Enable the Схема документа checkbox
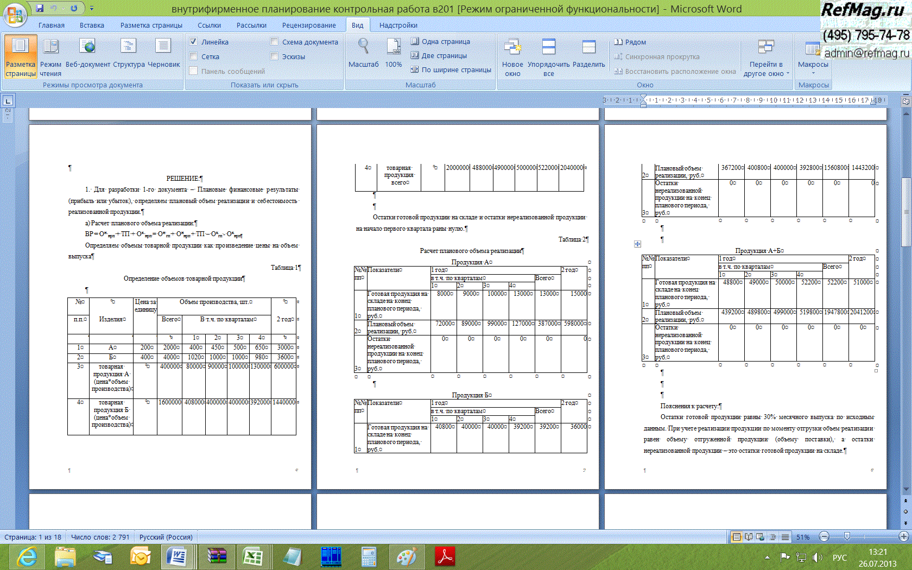Viewport: 912px width, 570px height. 274,42
